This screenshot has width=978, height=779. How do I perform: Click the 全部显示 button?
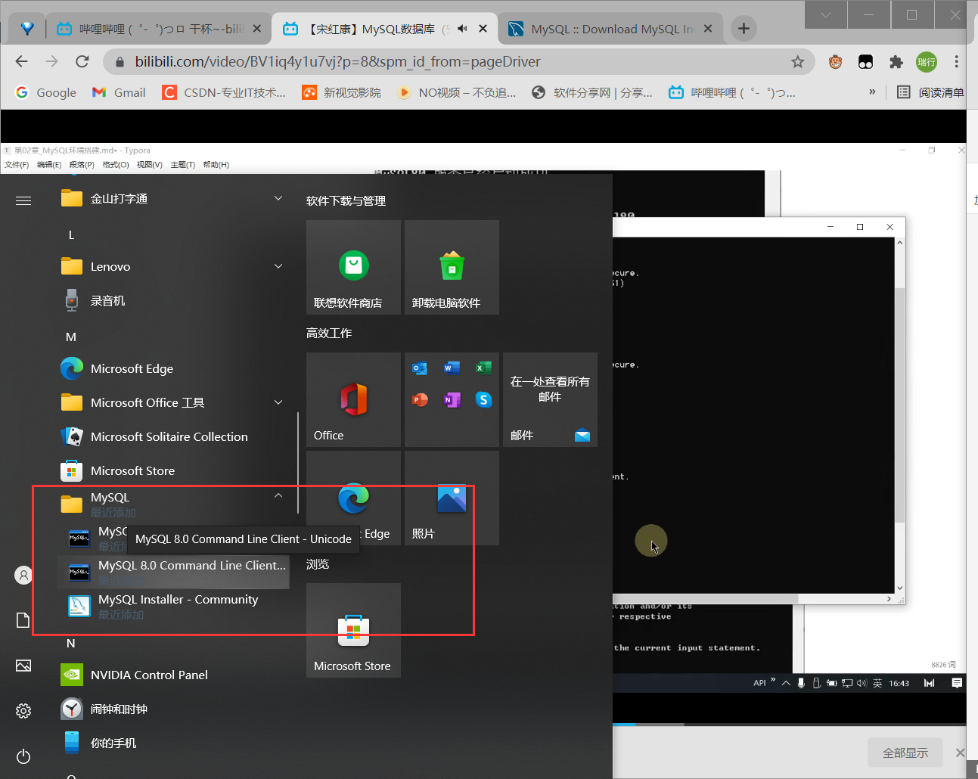[905, 753]
